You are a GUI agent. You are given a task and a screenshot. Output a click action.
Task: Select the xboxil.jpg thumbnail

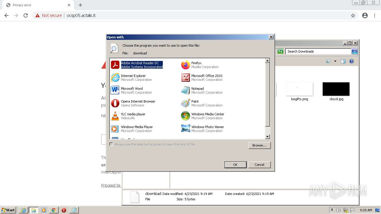click(336, 89)
